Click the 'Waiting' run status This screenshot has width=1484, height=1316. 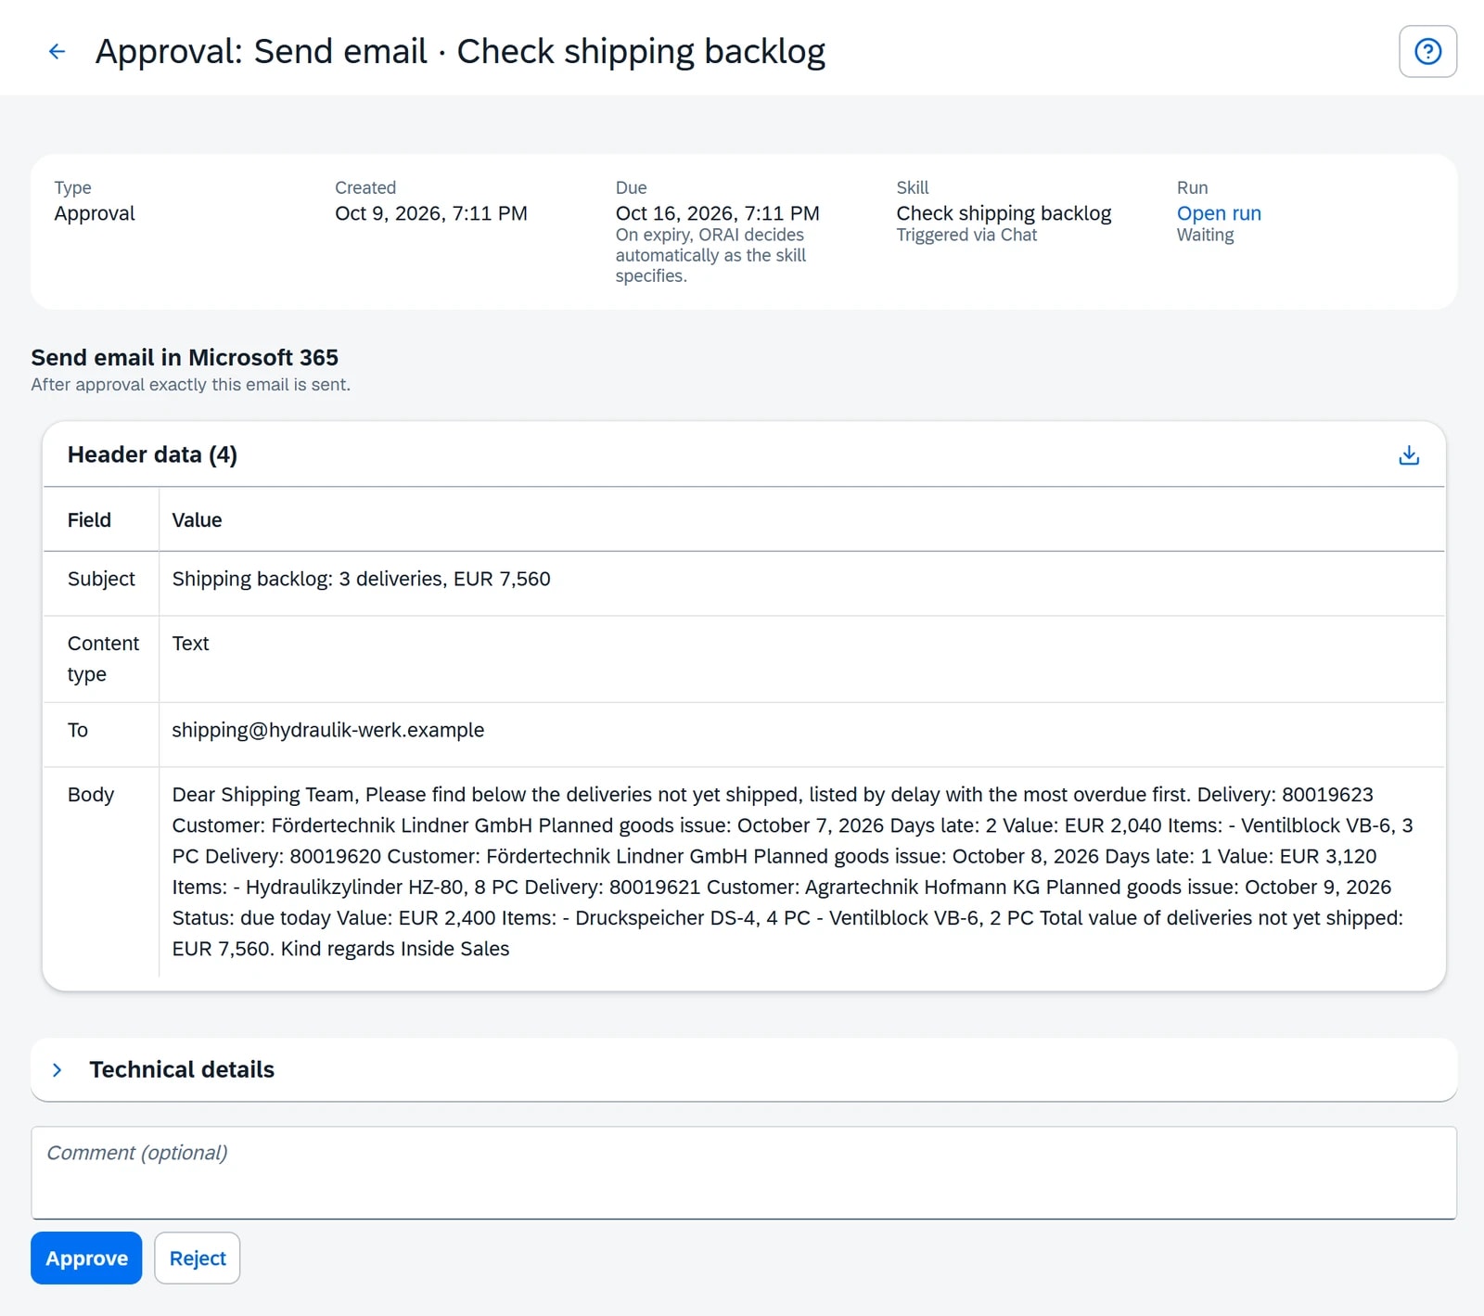click(1205, 236)
